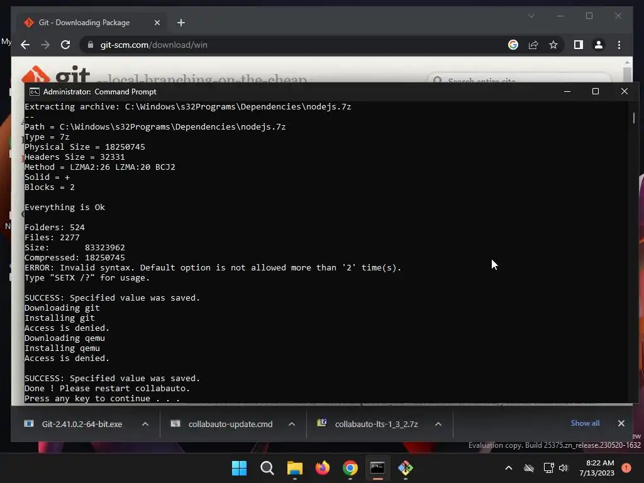Close the Git - Downloading Package tab
The image size is (644, 483).
point(157,23)
